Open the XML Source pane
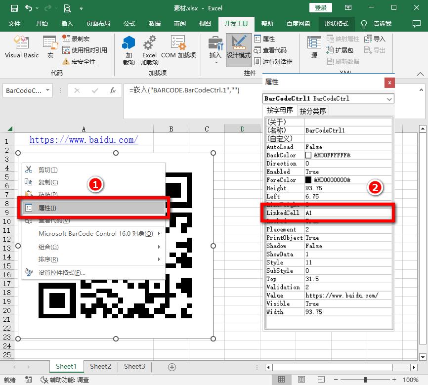Image resolution: width=428 pixels, height=385 pixels. [314, 46]
